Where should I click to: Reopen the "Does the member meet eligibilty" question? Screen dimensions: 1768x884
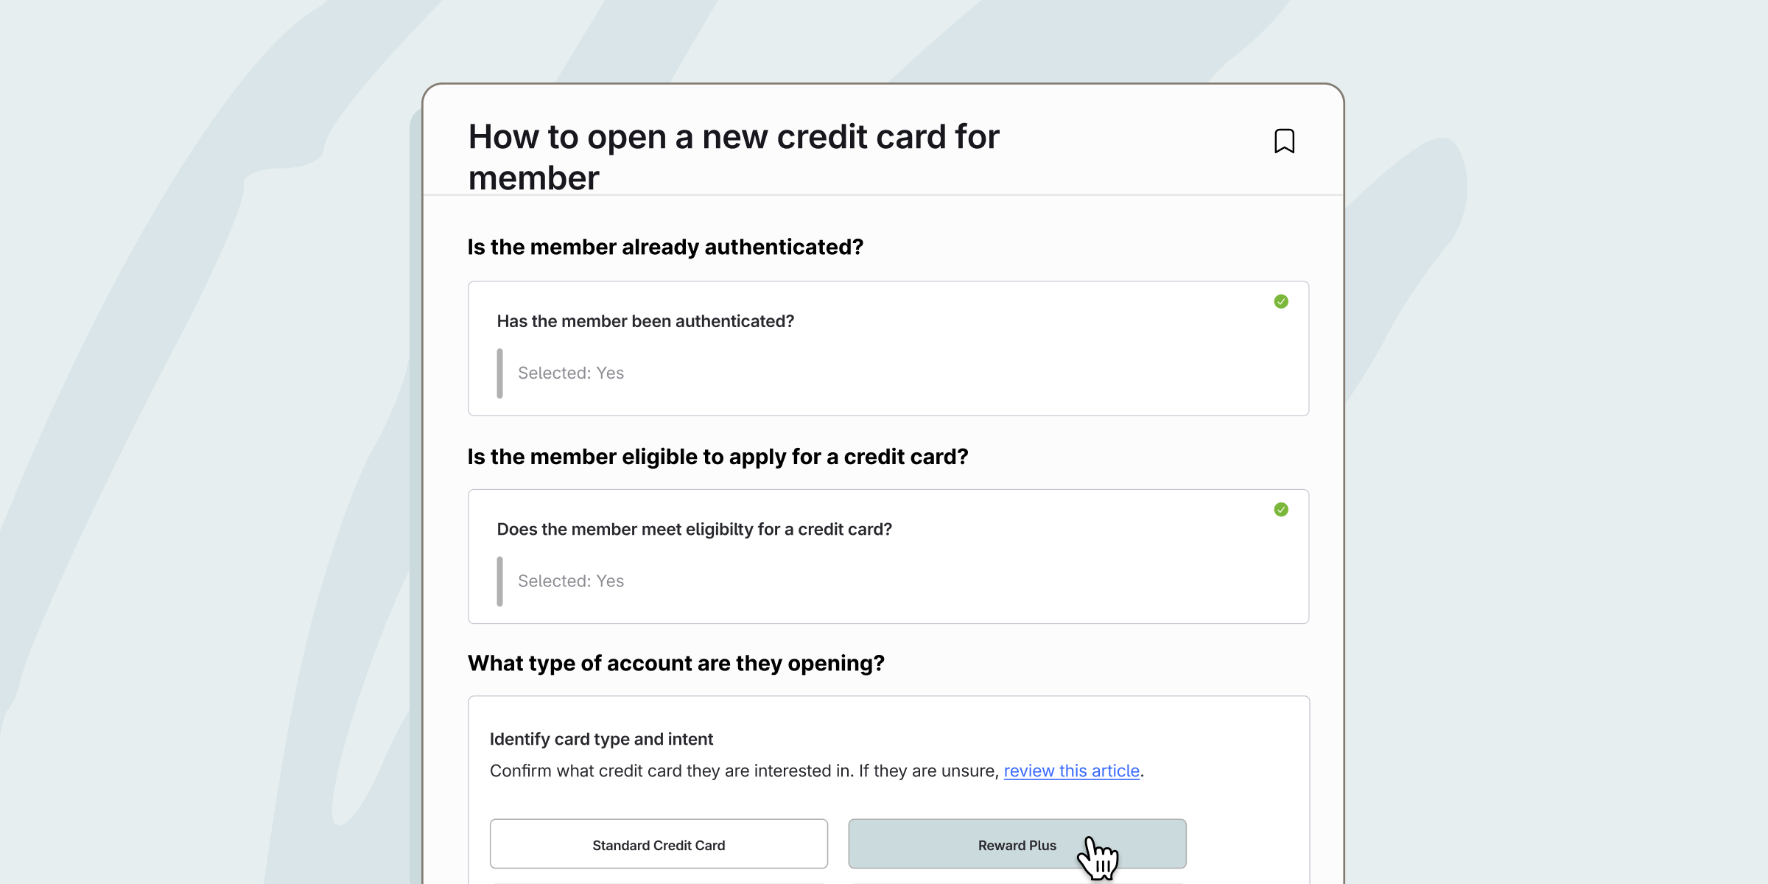point(694,530)
